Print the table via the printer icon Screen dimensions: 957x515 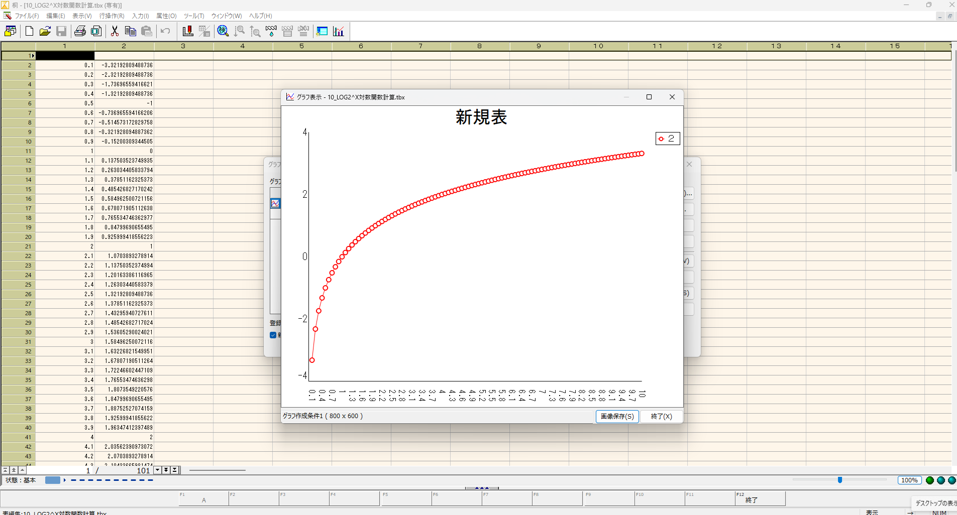(80, 31)
